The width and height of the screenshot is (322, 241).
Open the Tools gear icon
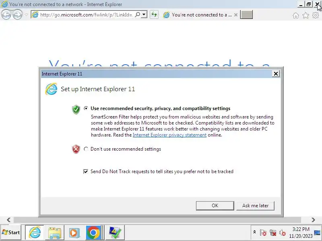click(316, 15)
